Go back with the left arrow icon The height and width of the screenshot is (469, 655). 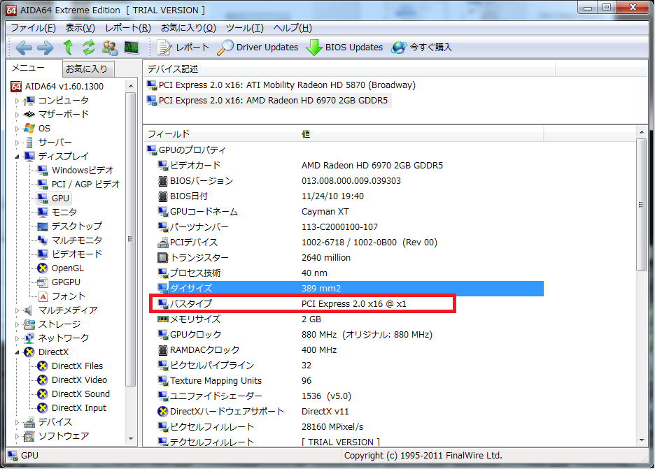[x=24, y=48]
